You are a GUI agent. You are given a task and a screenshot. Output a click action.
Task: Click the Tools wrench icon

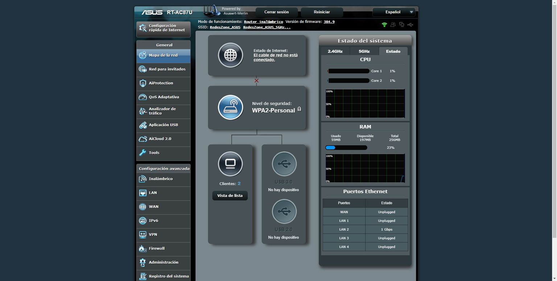[x=143, y=153]
